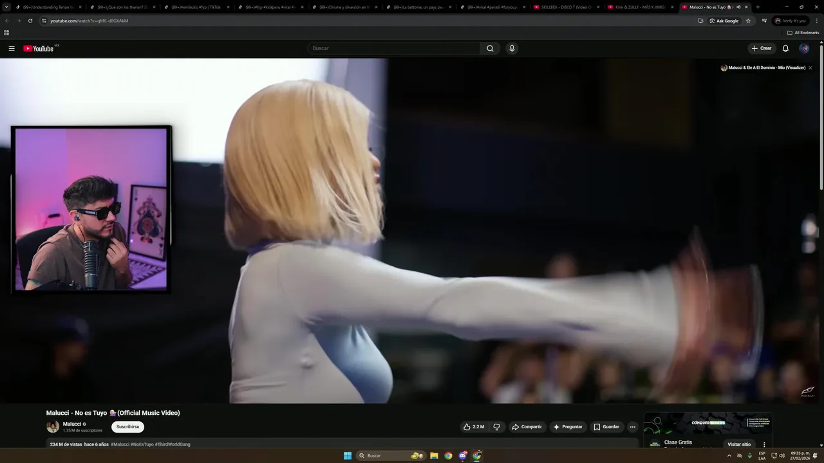The image size is (824, 463).
Task: Bookmark this page with the star
Action: (x=748, y=21)
